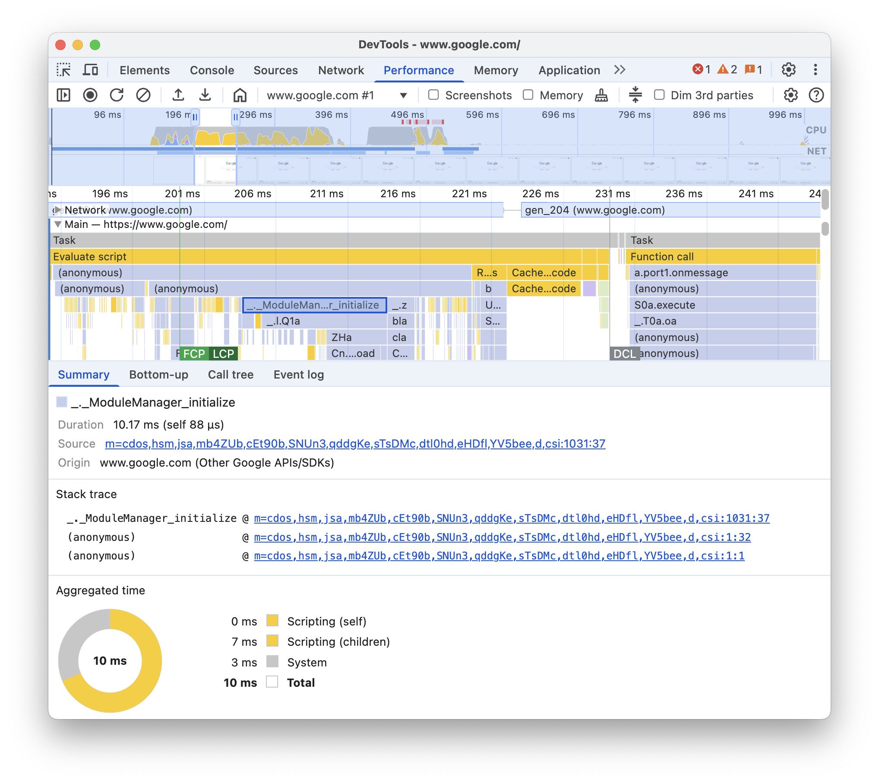Switch to the Bottom-up tab
The width and height of the screenshot is (879, 783).
158,375
